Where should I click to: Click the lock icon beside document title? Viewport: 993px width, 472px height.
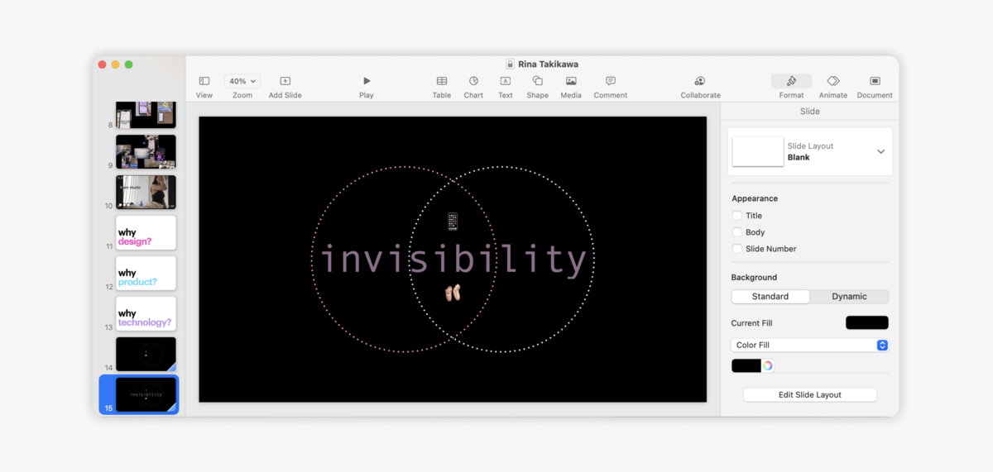511,64
